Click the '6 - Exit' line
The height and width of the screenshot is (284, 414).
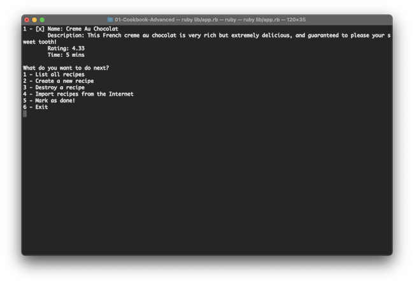pyautogui.click(x=36, y=107)
